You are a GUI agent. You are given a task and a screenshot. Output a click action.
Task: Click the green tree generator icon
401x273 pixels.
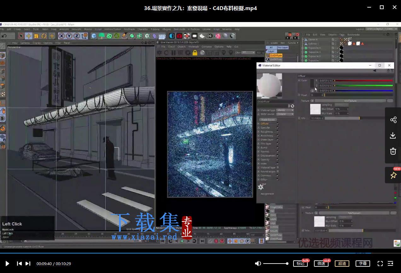click(x=102, y=36)
